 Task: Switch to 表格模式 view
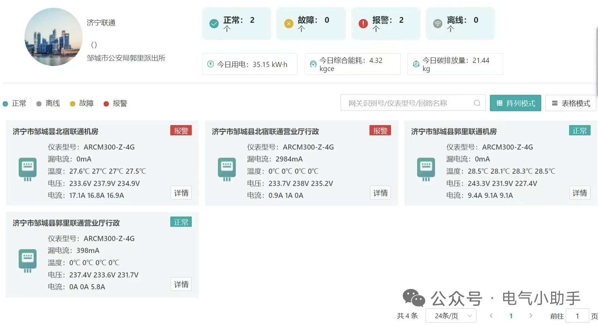tap(571, 103)
